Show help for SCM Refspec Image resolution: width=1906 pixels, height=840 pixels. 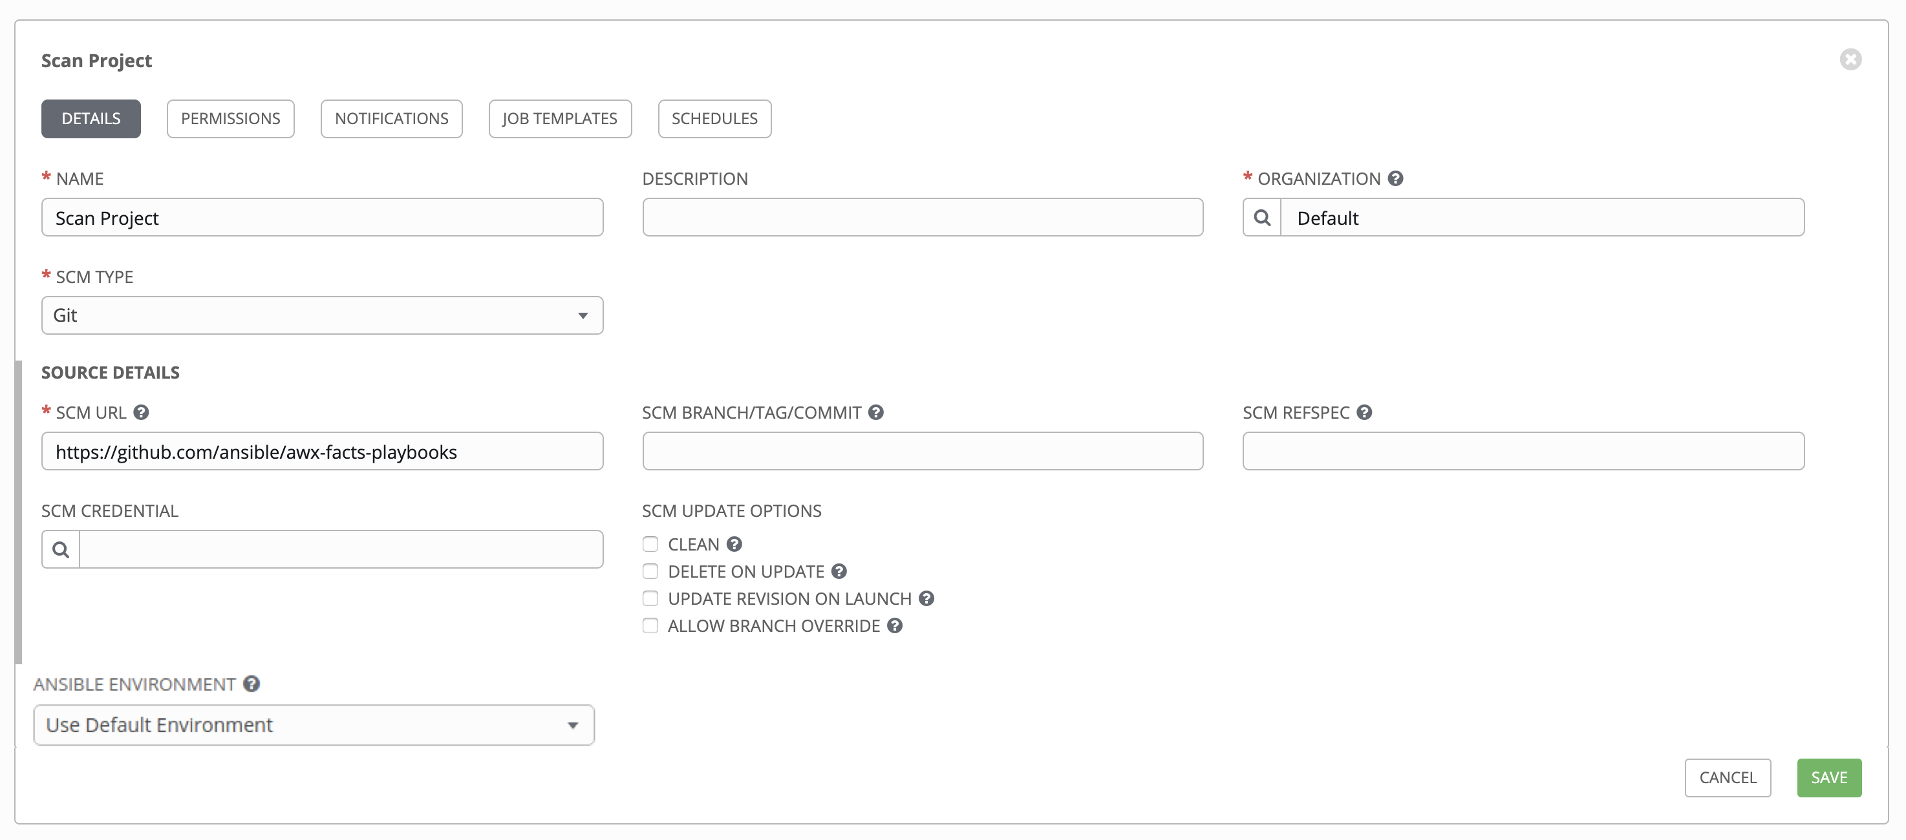[1364, 413]
